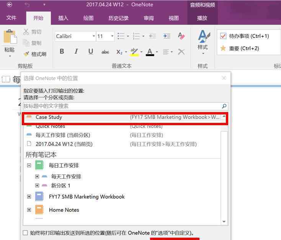Switch to the 播放 (Playback) tab
The width and height of the screenshot is (281, 240).
tap(202, 18)
